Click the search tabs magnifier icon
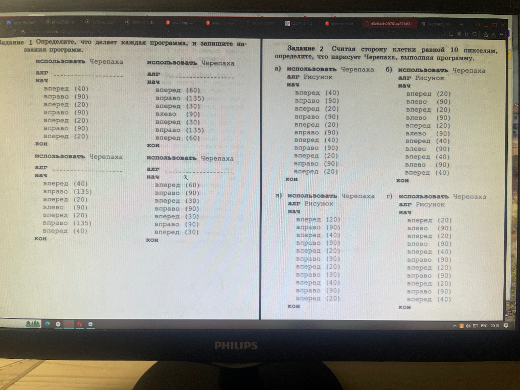 click(x=478, y=24)
